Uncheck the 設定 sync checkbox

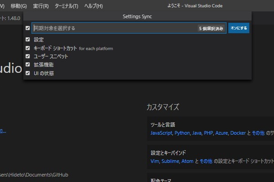[x=27, y=40]
